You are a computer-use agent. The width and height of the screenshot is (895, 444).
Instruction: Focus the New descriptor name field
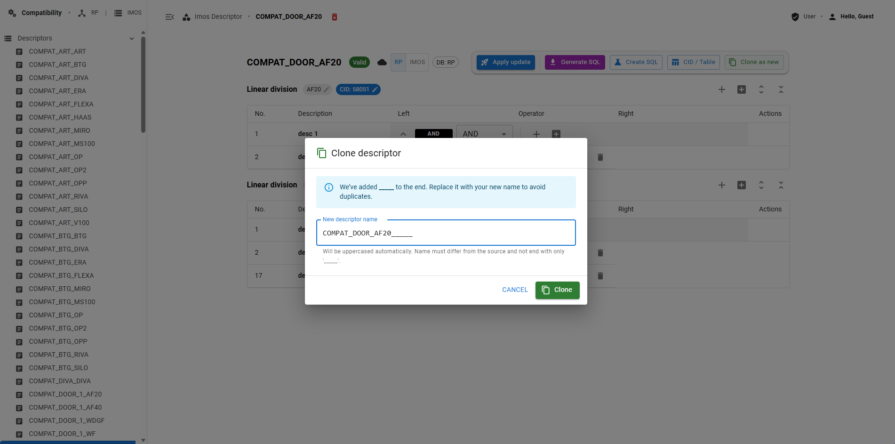click(x=446, y=233)
